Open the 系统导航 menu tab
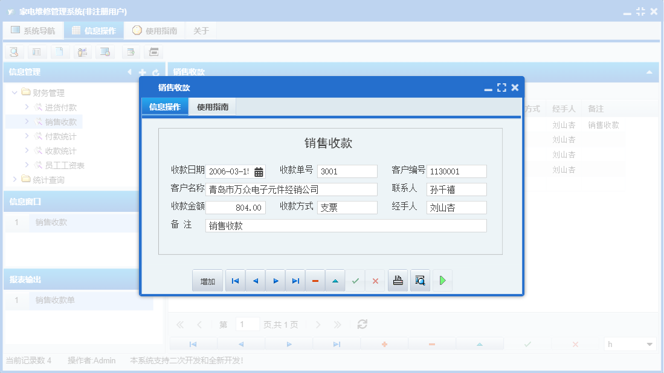The height and width of the screenshot is (373, 664). (x=33, y=30)
